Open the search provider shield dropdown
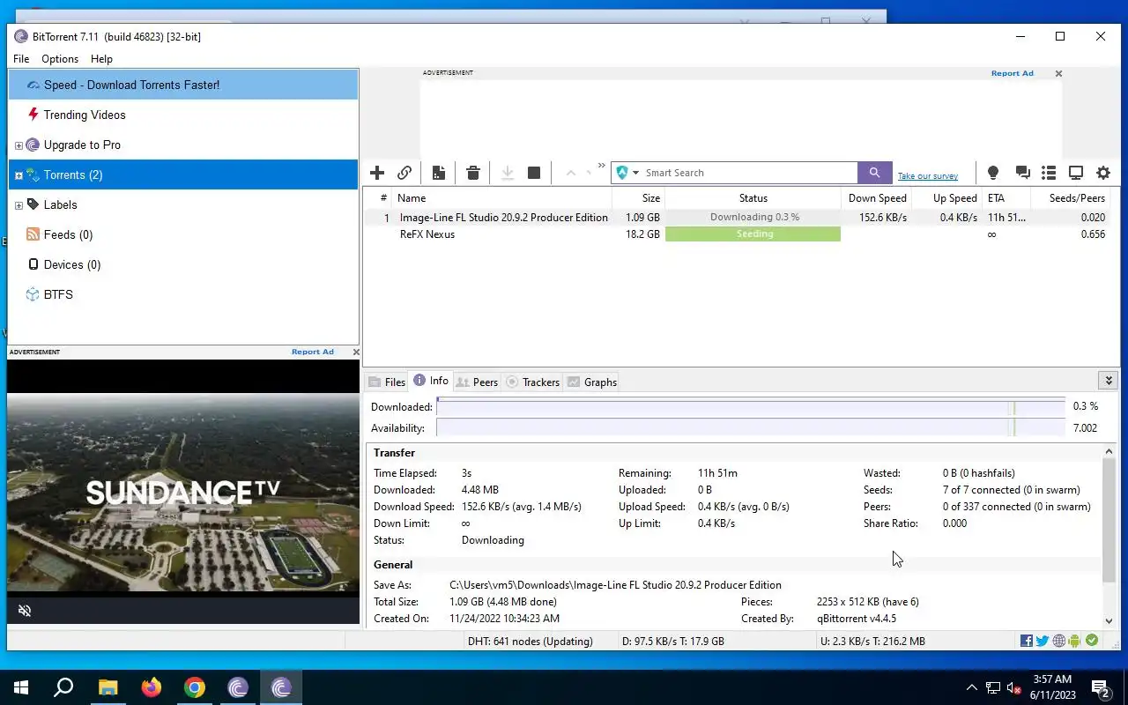 click(x=627, y=173)
